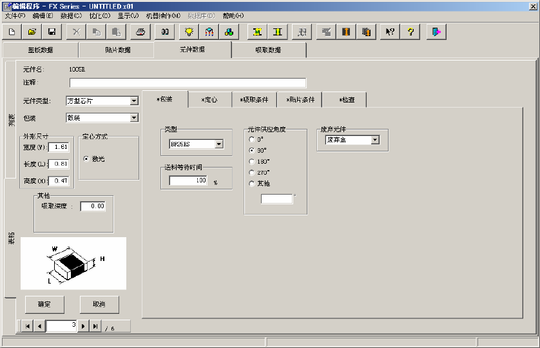The height and width of the screenshot is (348, 540).
Task: Select the 180° supply angle option
Action: [252, 161]
